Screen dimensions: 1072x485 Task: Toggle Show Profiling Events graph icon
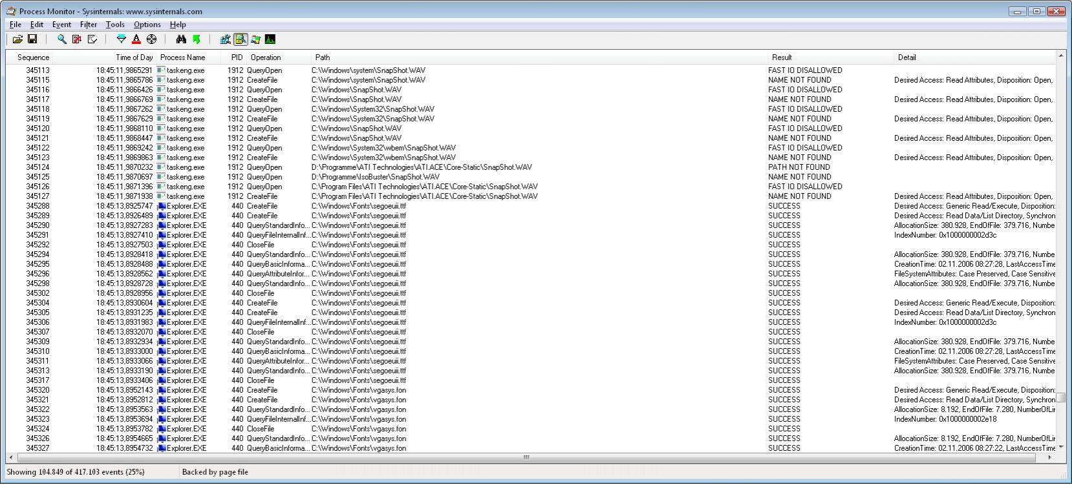coord(270,39)
